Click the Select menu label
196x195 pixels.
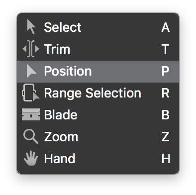(x=63, y=27)
